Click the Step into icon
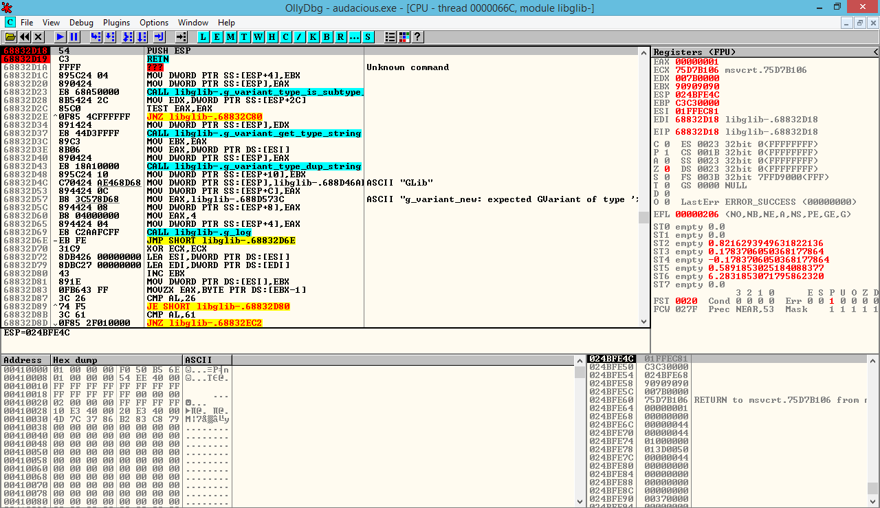 coord(96,36)
